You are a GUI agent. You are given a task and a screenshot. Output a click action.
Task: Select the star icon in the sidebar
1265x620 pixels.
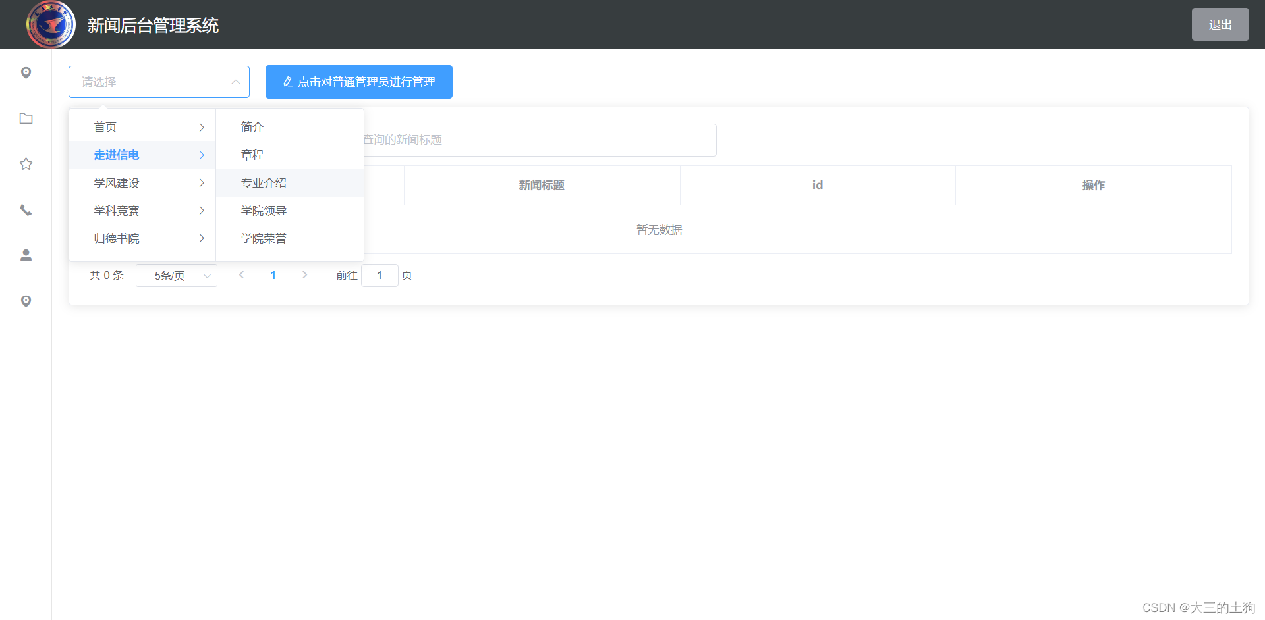click(x=26, y=164)
